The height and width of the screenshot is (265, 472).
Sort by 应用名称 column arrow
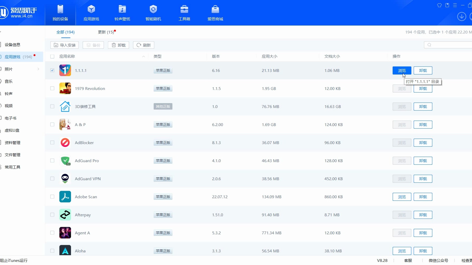(144, 56)
